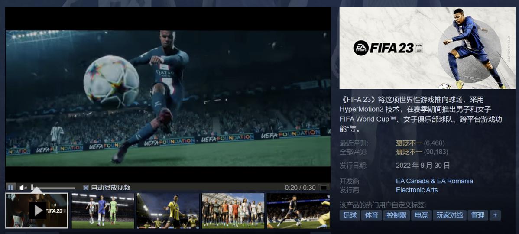This screenshot has width=519, height=234.
Task: Unmute the trailer with the speaker icon
Action: [x=23, y=188]
